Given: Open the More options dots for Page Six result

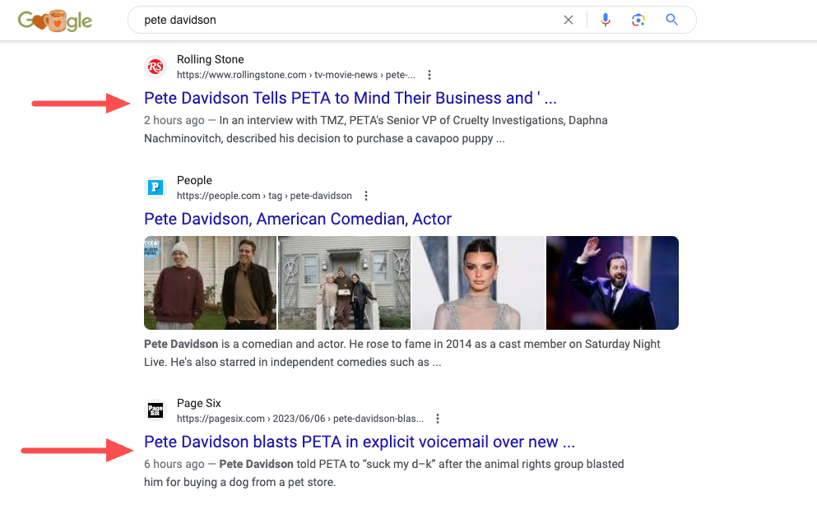Looking at the screenshot, I should (438, 419).
